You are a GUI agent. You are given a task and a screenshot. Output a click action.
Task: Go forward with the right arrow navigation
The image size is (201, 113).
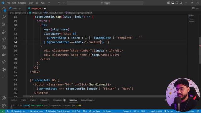(x=63, y=3)
